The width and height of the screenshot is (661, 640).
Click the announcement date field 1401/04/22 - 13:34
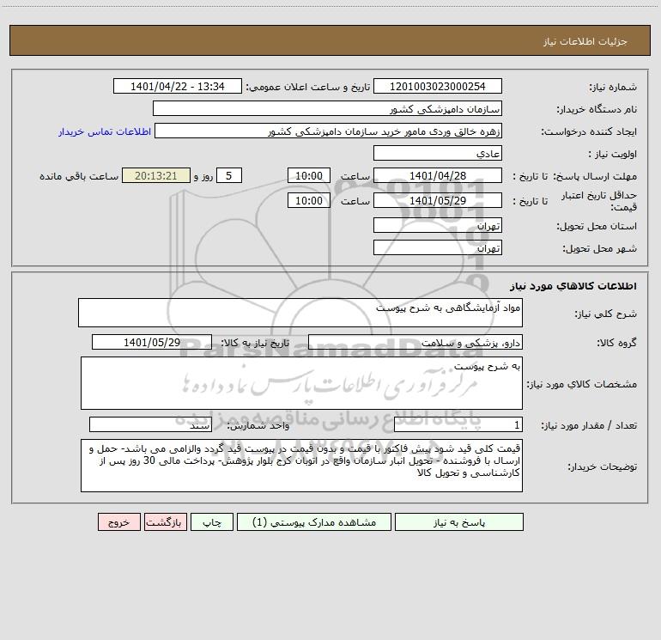click(x=178, y=86)
